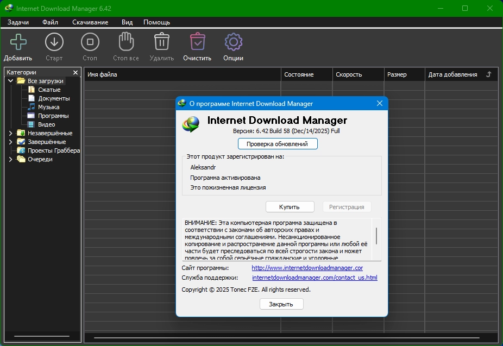Viewport: 503px width, 346px height.
Task: Open the "Скачивание" menu
Action: pos(90,22)
